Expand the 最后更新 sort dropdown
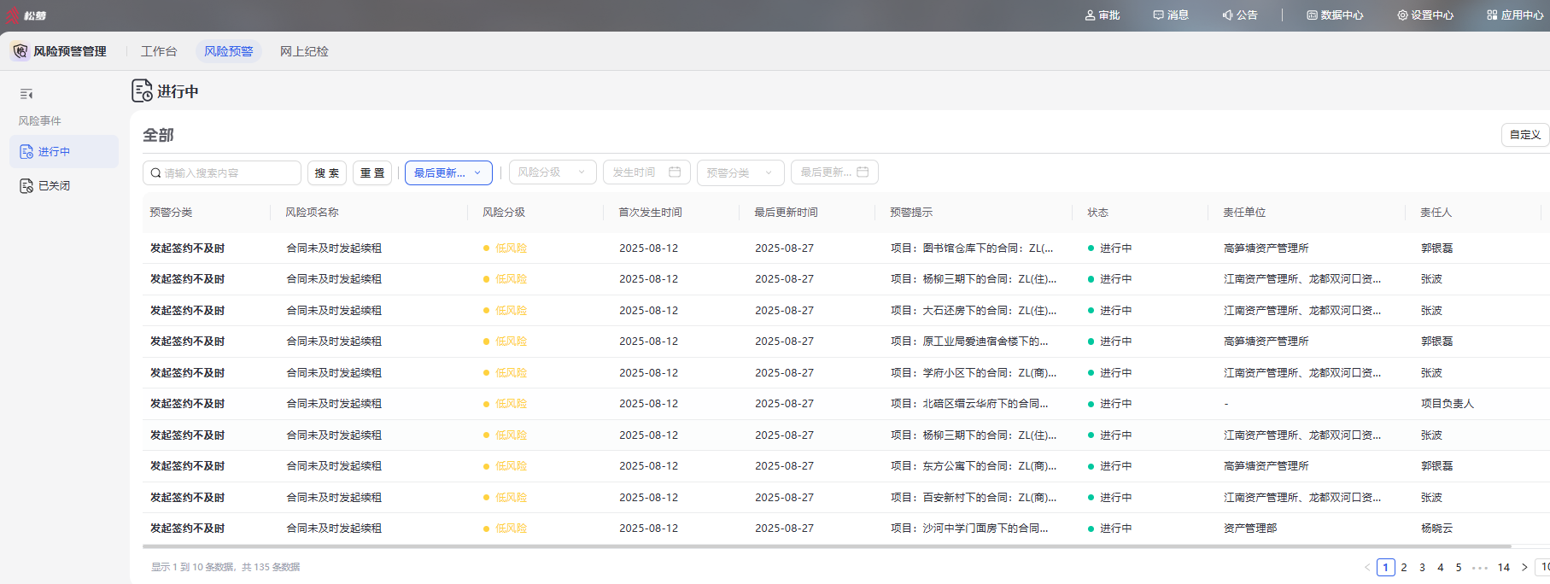The height and width of the screenshot is (584, 1550). [448, 172]
